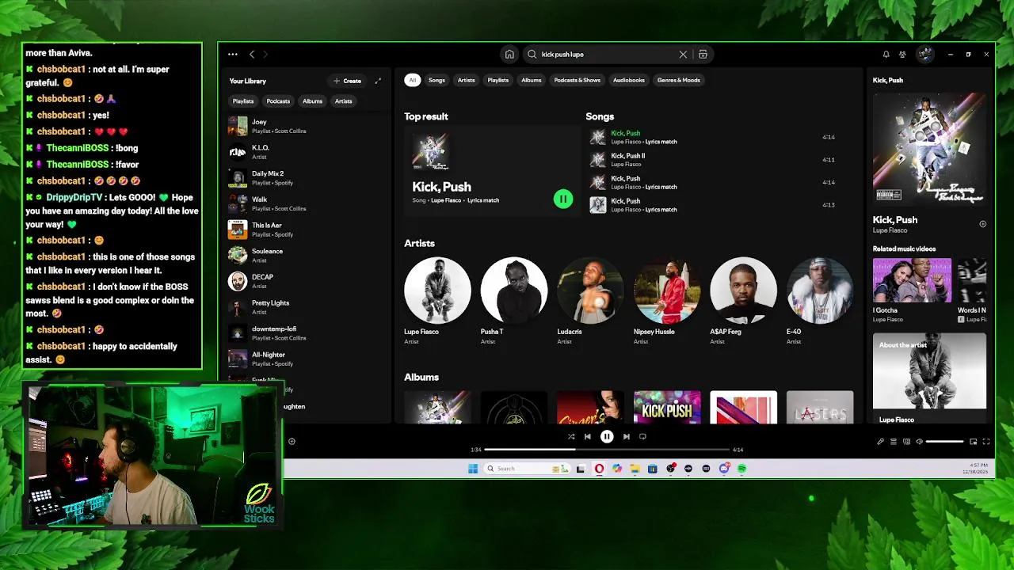Open Nipsey Hussle artist card

(666, 302)
